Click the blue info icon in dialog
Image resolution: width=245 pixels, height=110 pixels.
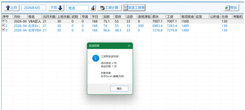tap(96, 58)
